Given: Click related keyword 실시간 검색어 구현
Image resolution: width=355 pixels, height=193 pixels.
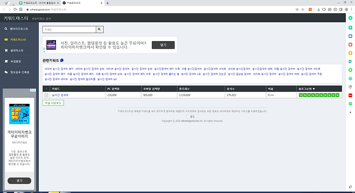Looking at the screenshot, I should (x=311, y=74).
